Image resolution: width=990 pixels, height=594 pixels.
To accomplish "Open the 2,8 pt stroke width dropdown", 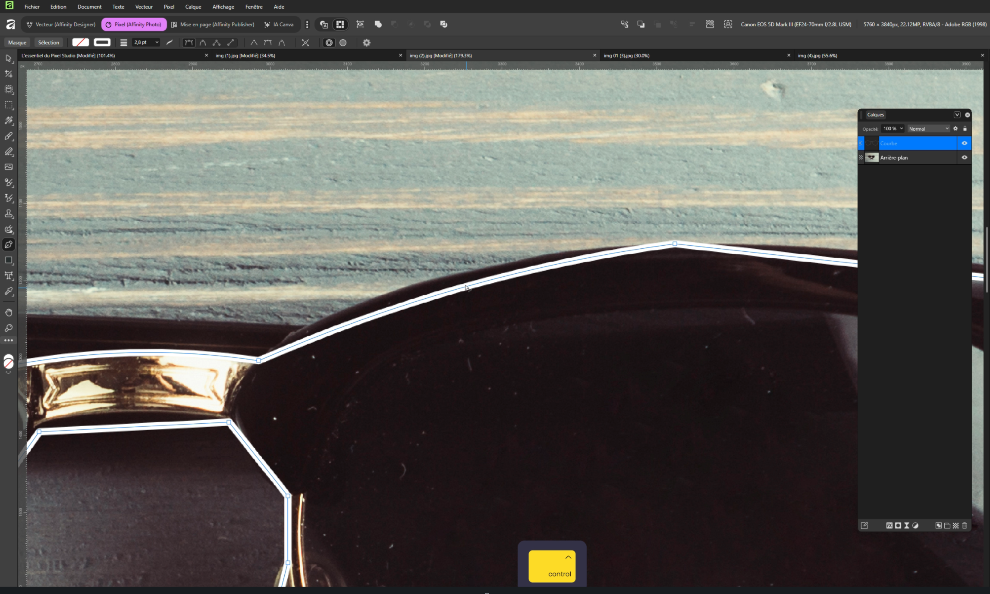I will pos(157,42).
